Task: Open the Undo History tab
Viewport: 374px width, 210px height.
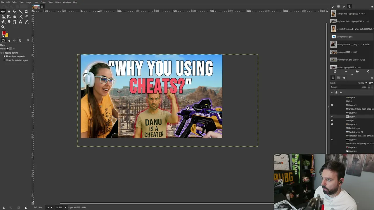Action: tap(14, 41)
